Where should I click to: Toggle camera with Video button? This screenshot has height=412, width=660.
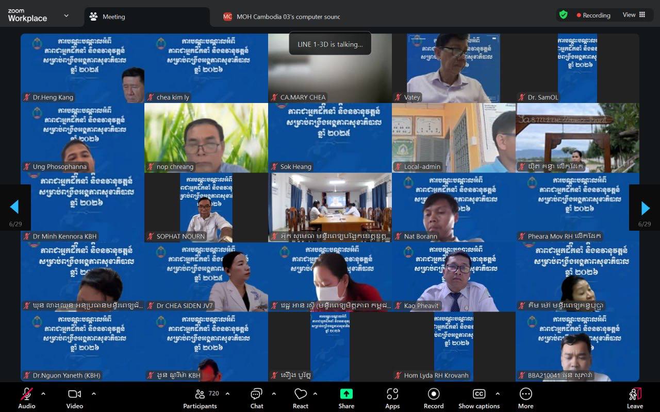pyautogui.click(x=74, y=394)
